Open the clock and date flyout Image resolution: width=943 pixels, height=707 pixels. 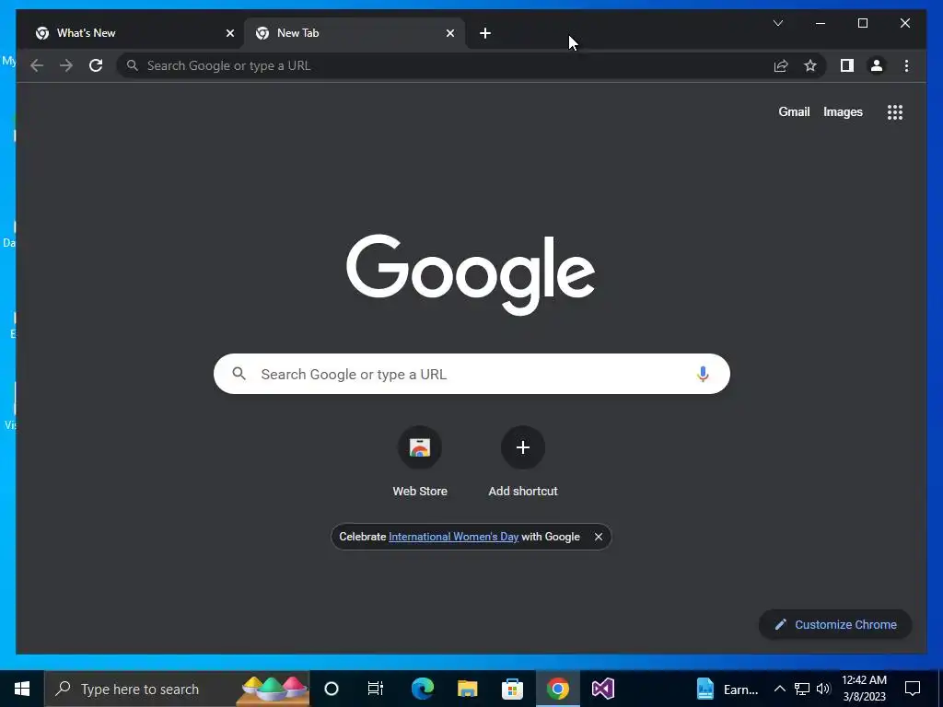coord(864,689)
